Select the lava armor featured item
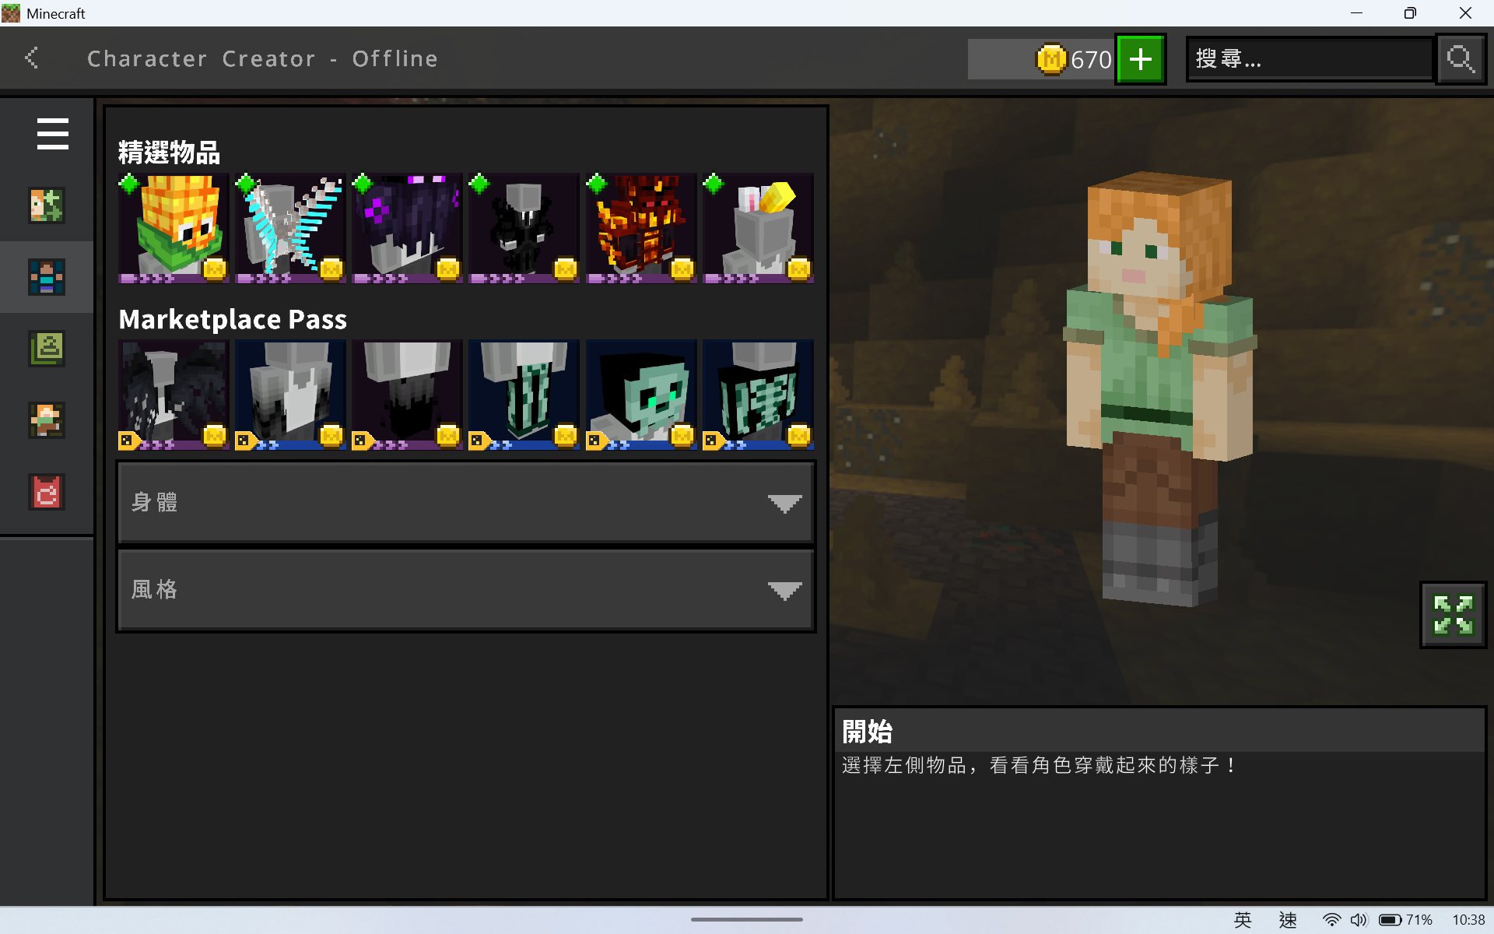The width and height of the screenshot is (1494, 934). click(x=641, y=228)
